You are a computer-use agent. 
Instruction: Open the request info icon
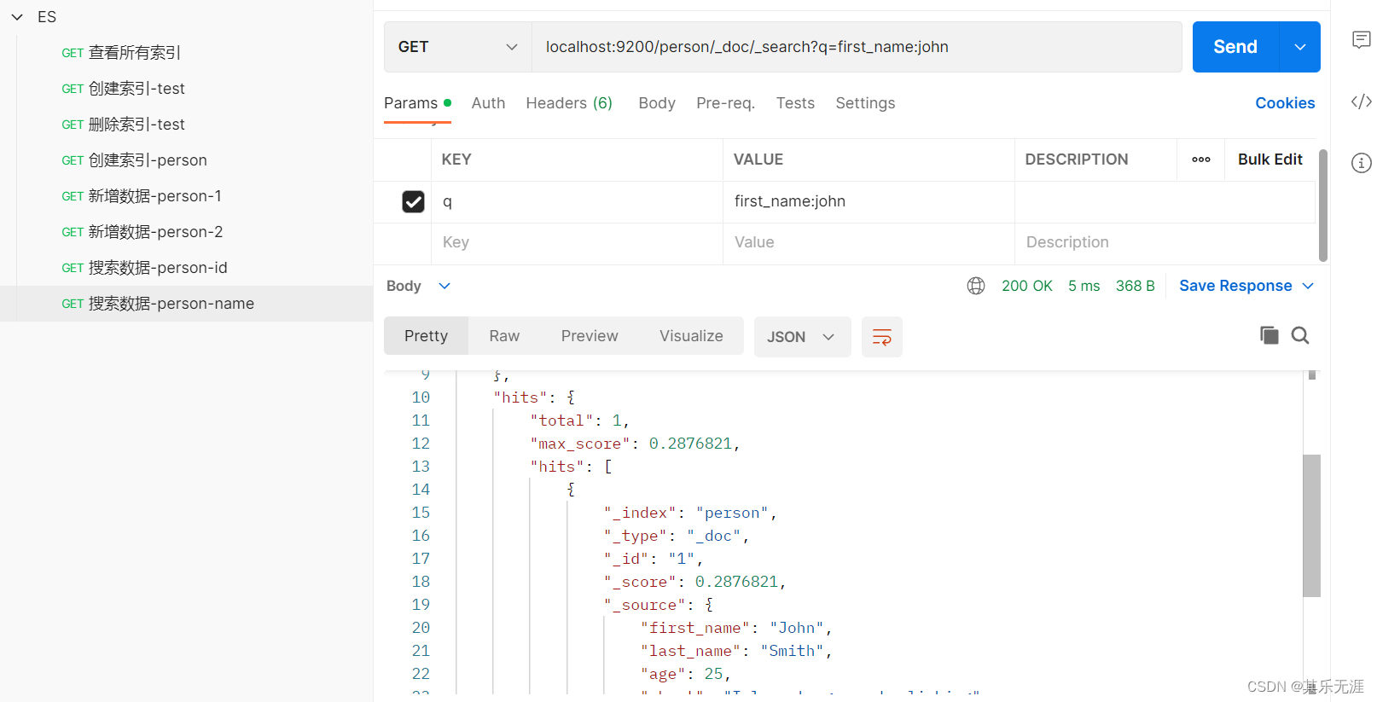click(1361, 163)
